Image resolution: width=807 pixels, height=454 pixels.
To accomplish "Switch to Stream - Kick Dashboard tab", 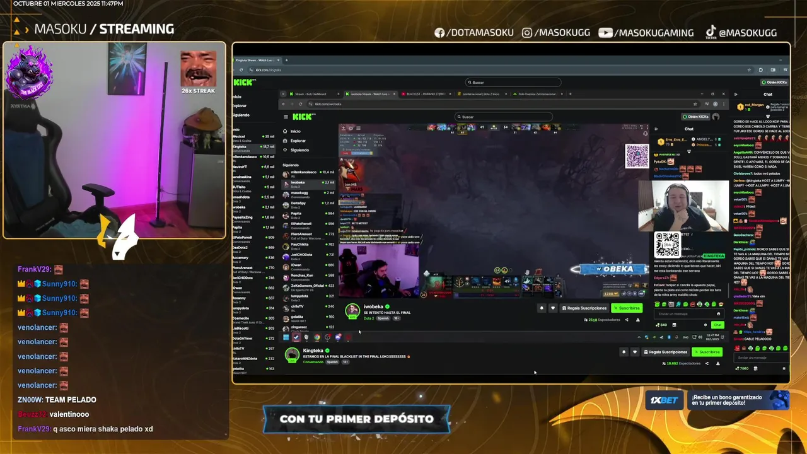I will pyautogui.click(x=315, y=94).
